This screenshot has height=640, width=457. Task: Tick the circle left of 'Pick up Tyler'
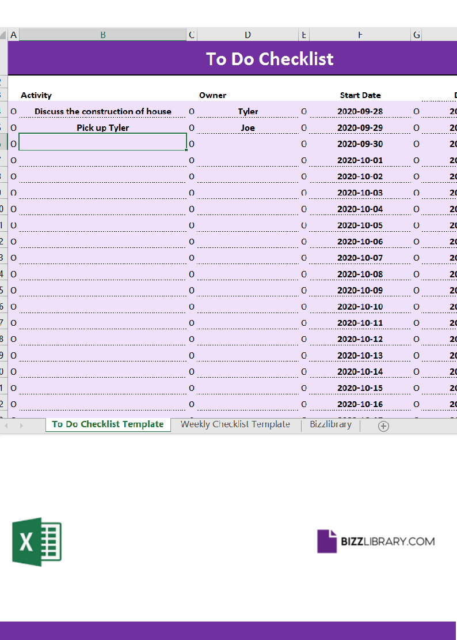[14, 127]
